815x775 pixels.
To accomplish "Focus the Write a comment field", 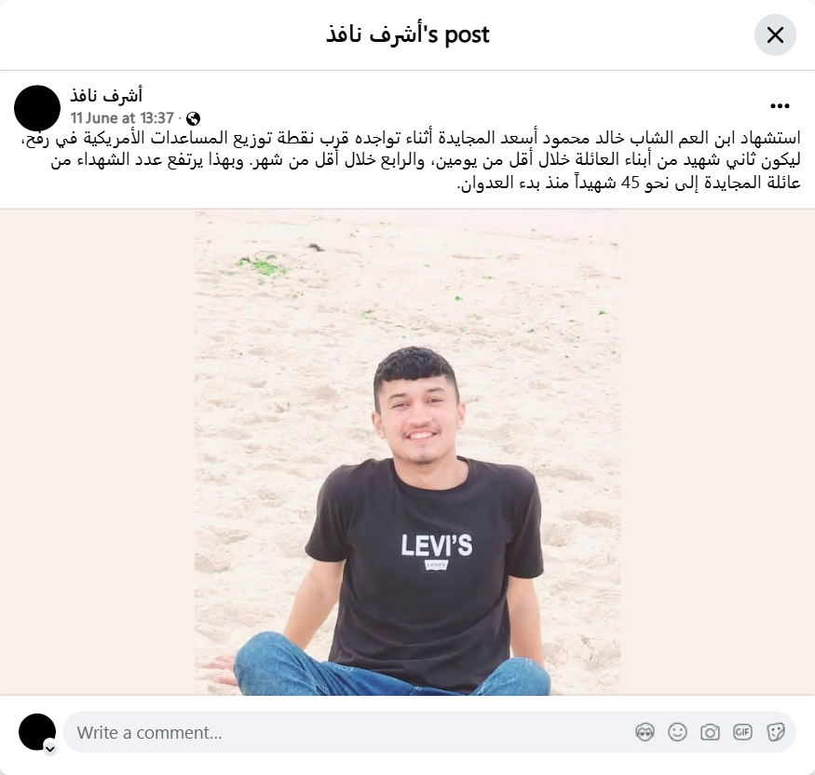I will point(429,732).
